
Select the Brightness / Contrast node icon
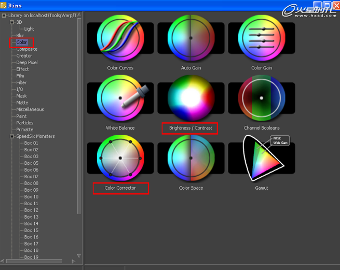(191, 98)
